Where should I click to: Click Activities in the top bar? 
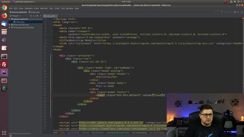(6, 2)
